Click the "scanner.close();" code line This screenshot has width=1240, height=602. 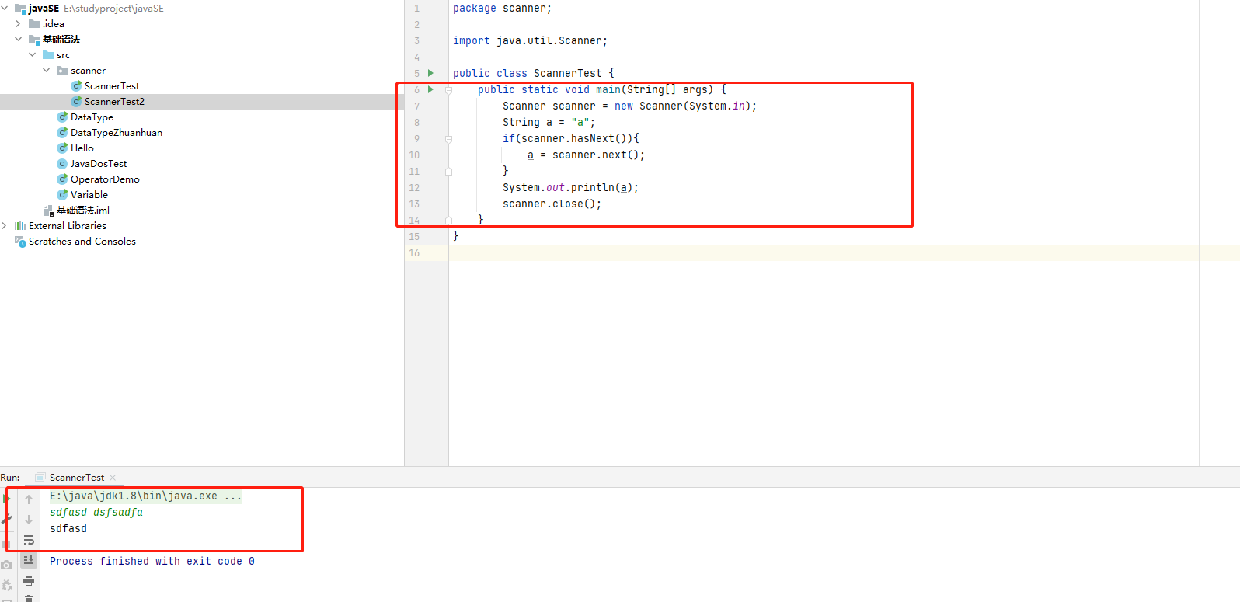[552, 204]
